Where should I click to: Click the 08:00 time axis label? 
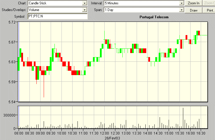(x=19, y=133)
